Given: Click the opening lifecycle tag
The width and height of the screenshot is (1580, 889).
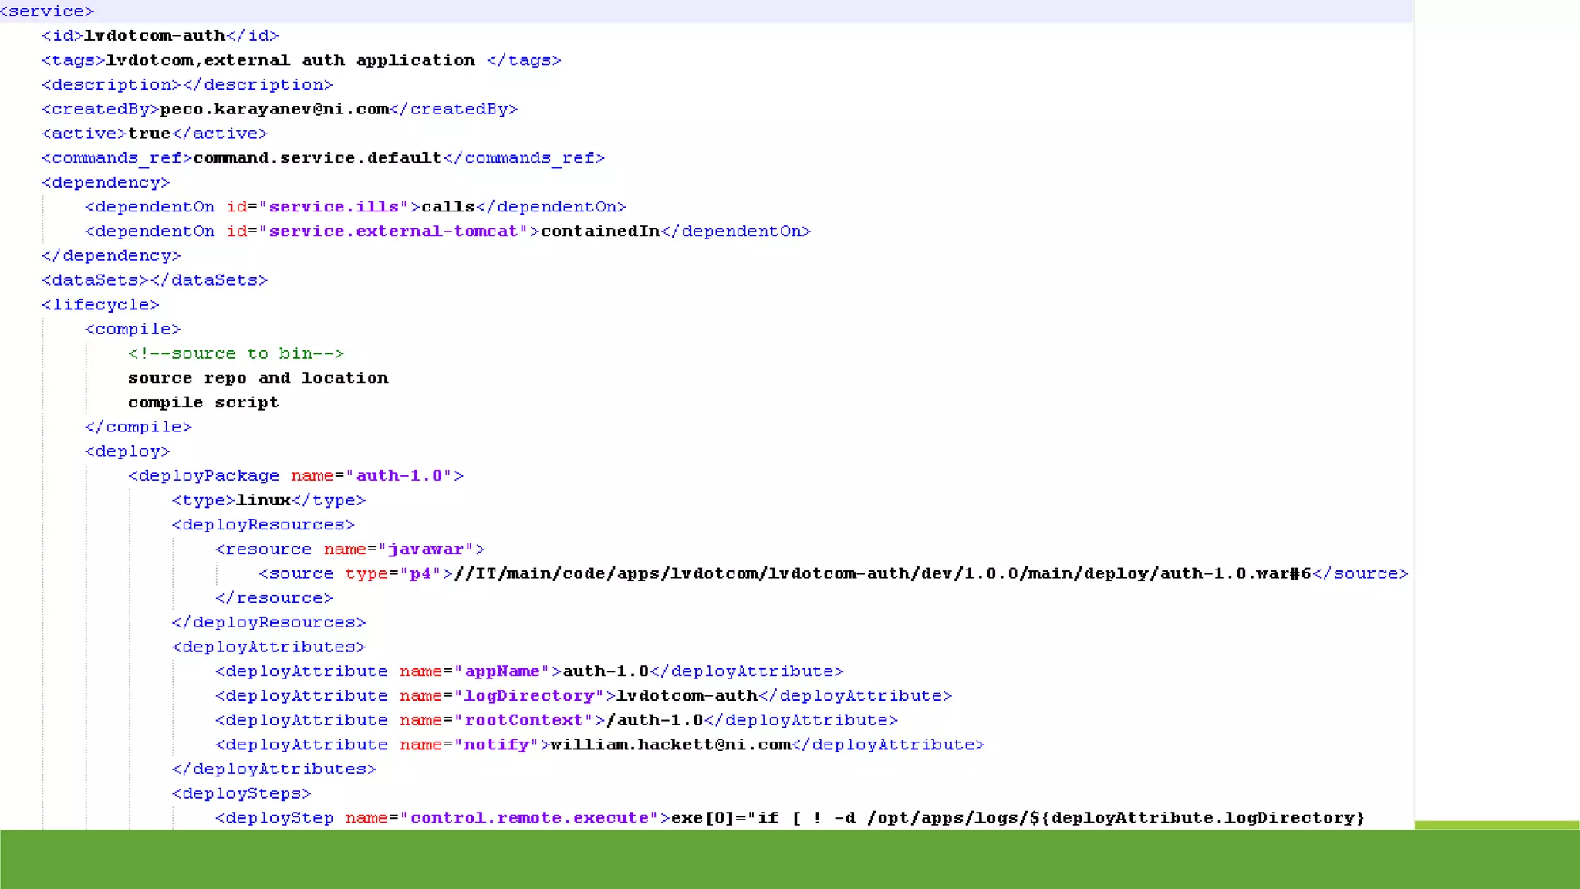Looking at the screenshot, I should (x=100, y=305).
